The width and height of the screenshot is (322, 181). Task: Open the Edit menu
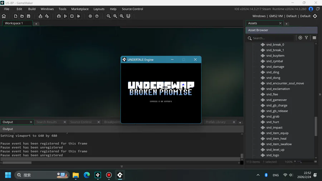click(x=19, y=9)
